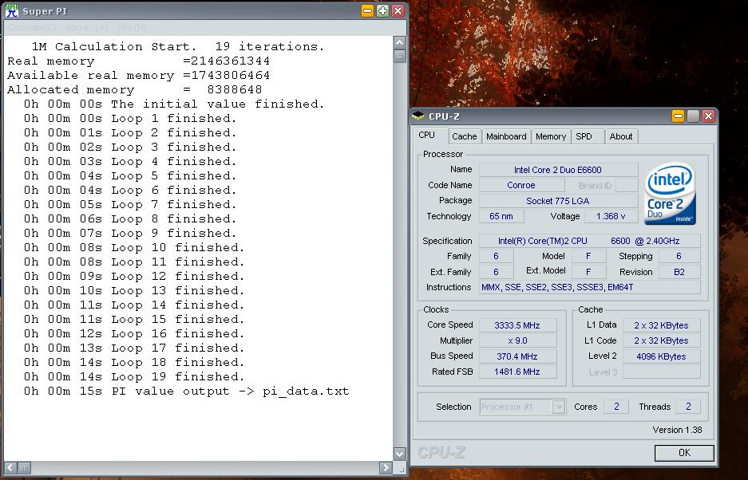Click the Technology value '65 nm'

[501, 216]
